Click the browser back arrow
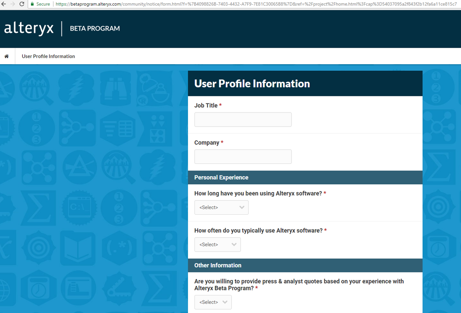The height and width of the screenshot is (313, 461). tap(4, 4)
